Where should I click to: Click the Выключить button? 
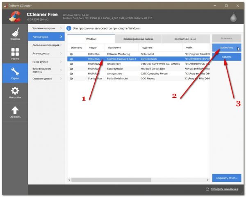click(x=227, y=48)
